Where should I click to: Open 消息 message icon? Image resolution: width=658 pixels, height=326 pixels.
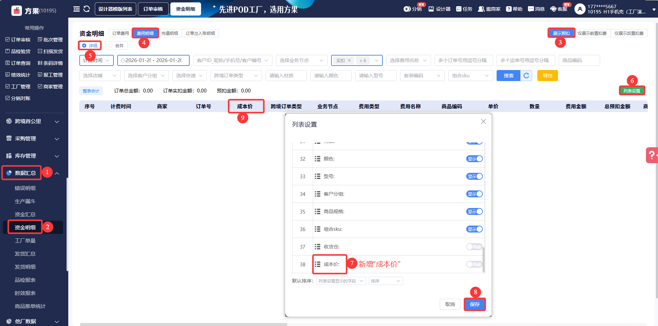click(531, 9)
